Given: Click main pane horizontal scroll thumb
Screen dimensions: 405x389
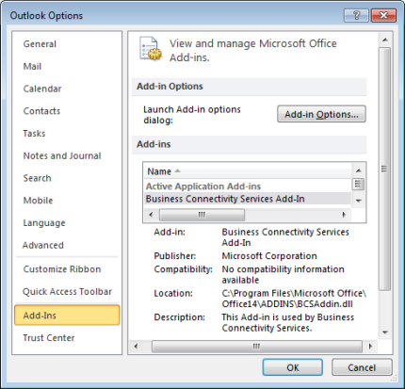Looking at the screenshot, I should pos(257,347).
